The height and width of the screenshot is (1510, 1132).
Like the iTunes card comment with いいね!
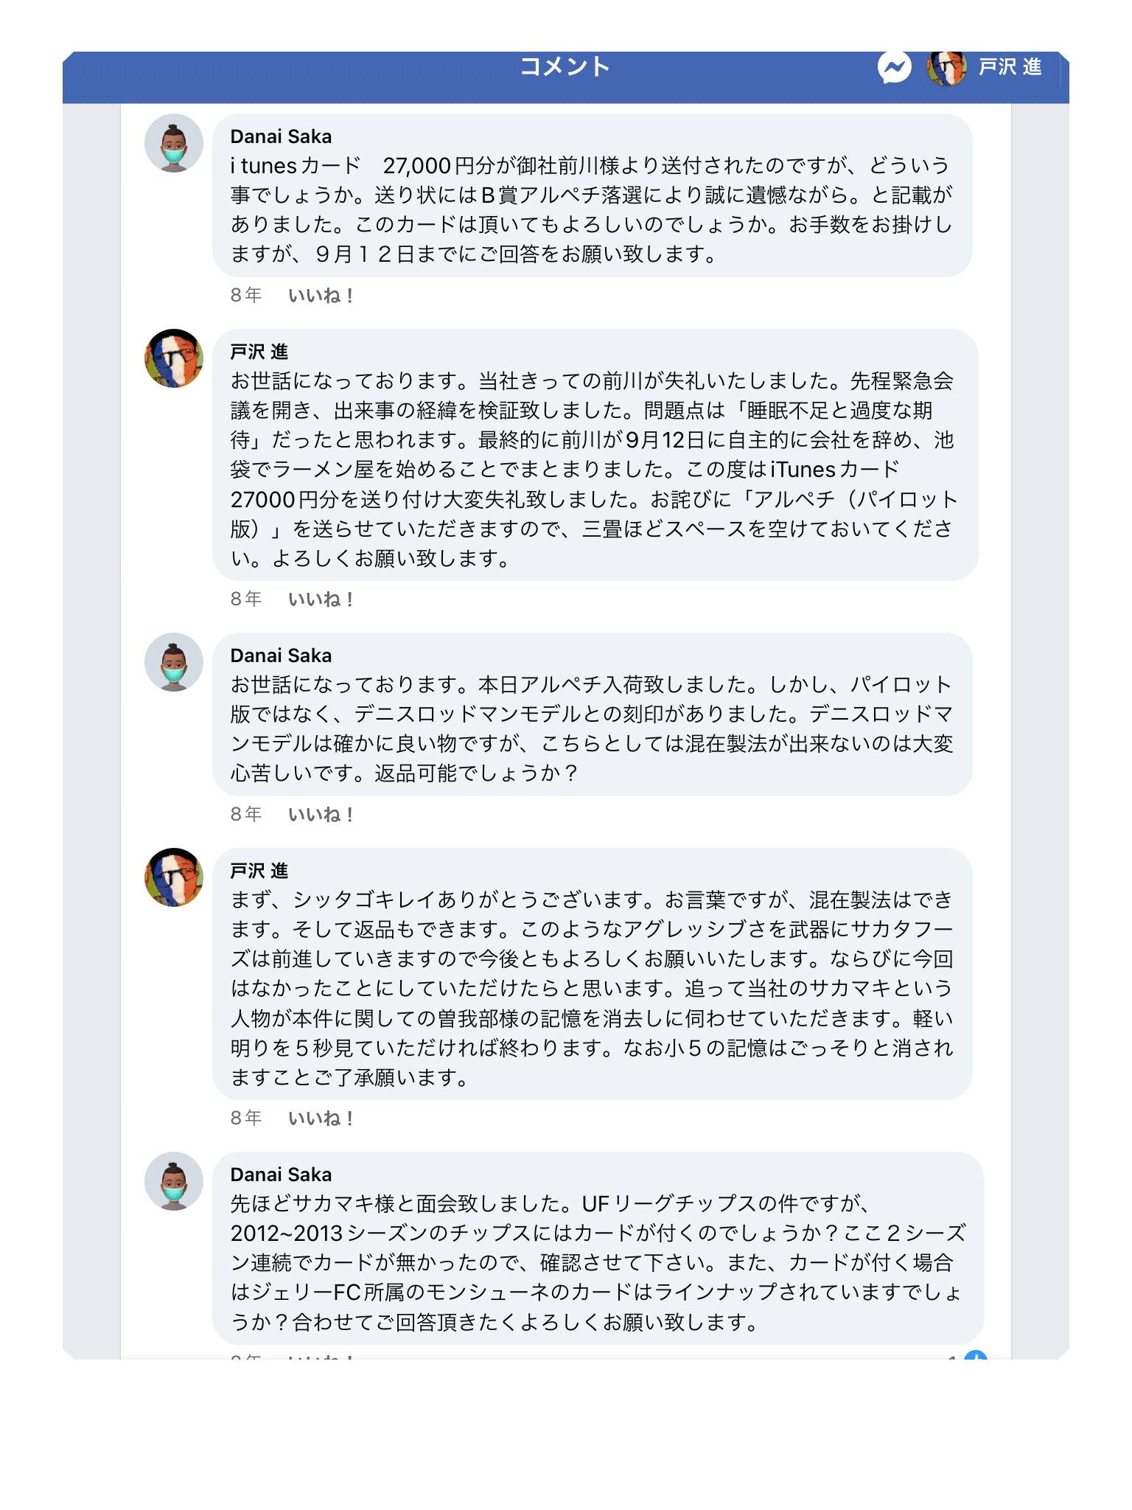[x=321, y=296]
